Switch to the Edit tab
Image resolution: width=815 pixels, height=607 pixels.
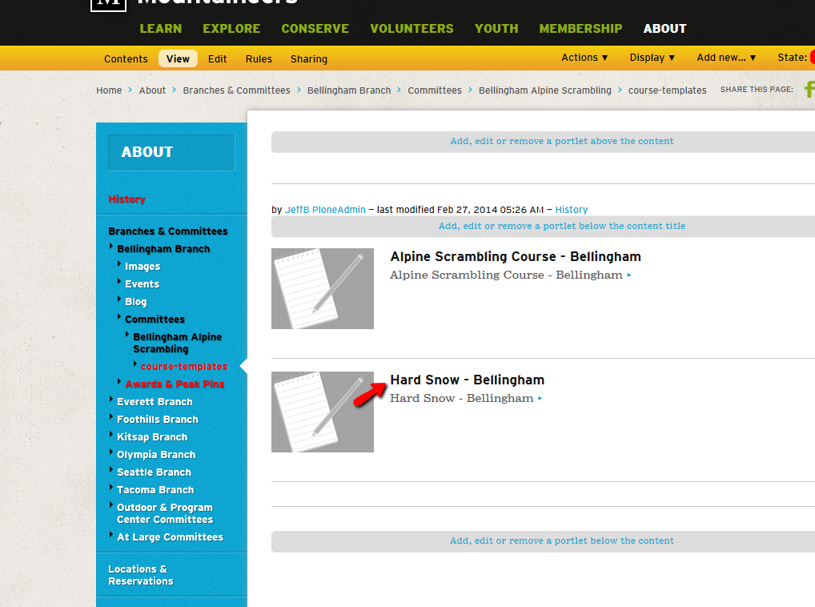click(218, 58)
